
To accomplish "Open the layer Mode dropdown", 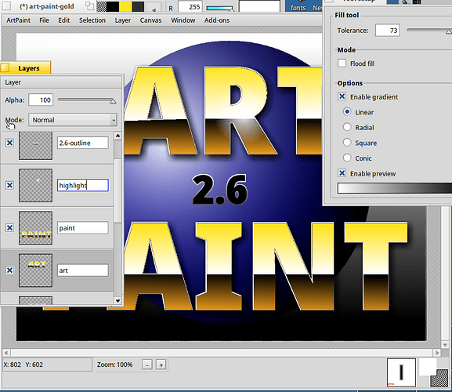I will (x=73, y=120).
